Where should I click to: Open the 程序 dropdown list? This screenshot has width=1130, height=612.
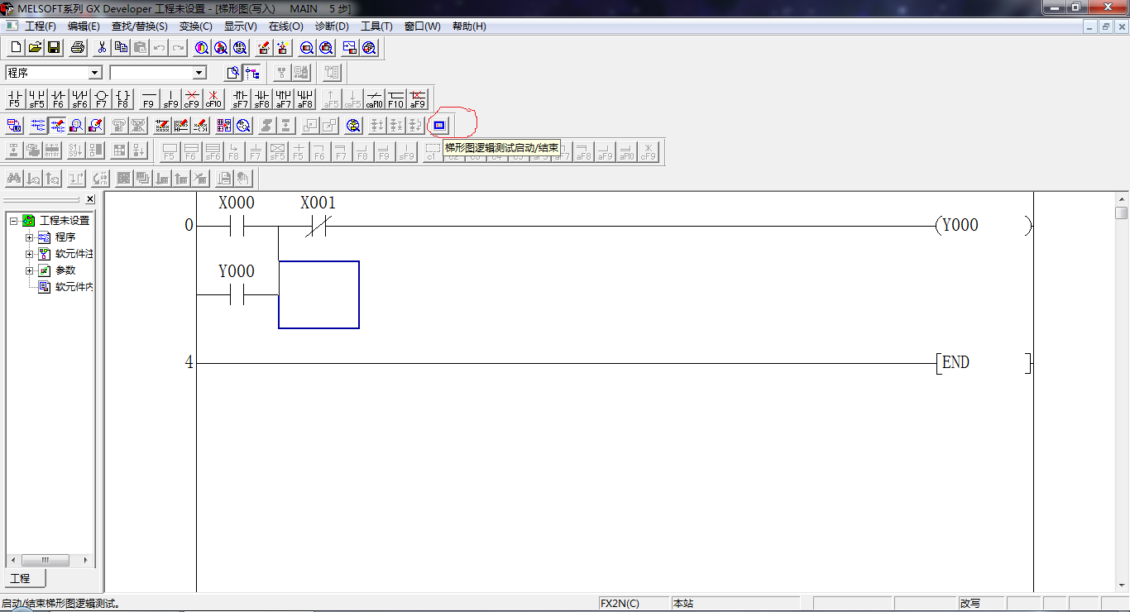click(x=94, y=73)
